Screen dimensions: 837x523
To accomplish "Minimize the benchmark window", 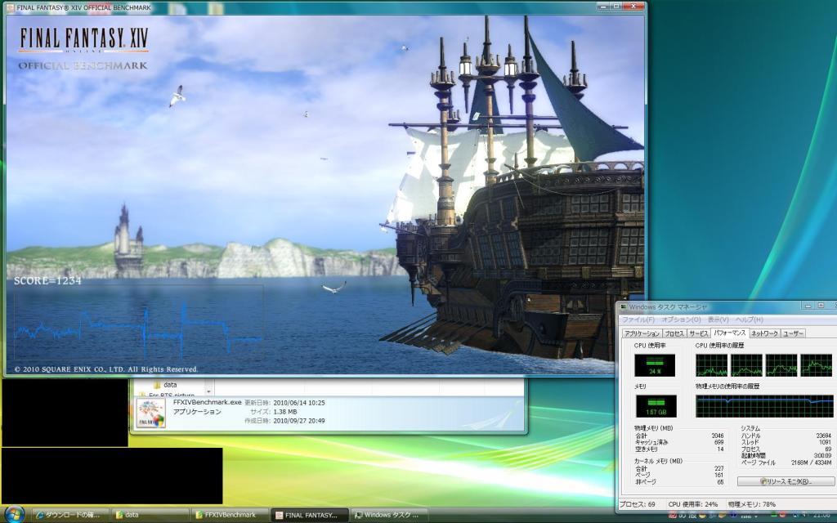I will coord(603,7).
